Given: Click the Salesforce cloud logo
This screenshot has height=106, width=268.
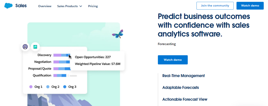Looking at the screenshot, I should [8, 6].
